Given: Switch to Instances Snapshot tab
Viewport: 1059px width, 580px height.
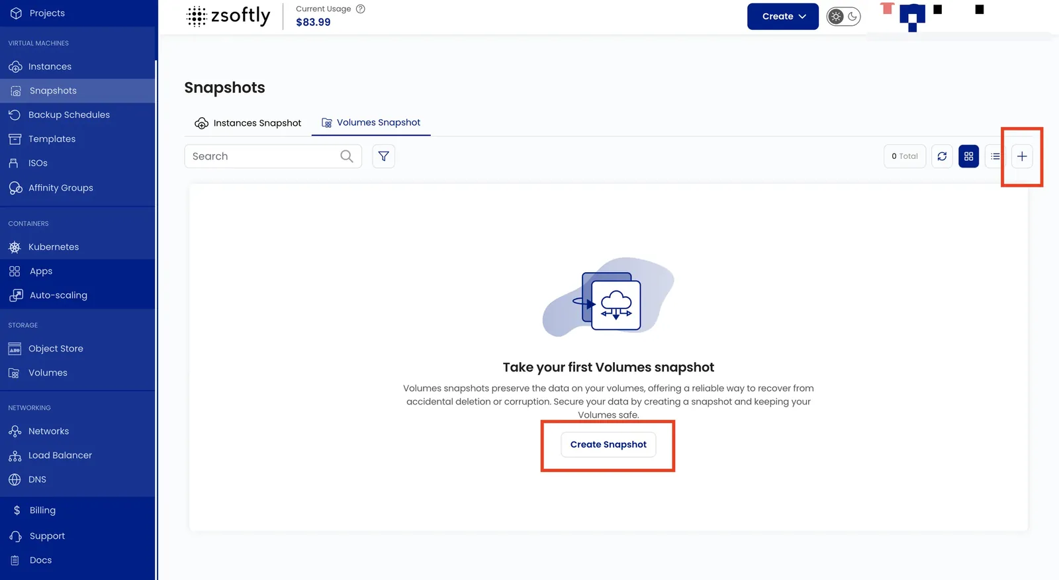Looking at the screenshot, I should click(x=248, y=123).
